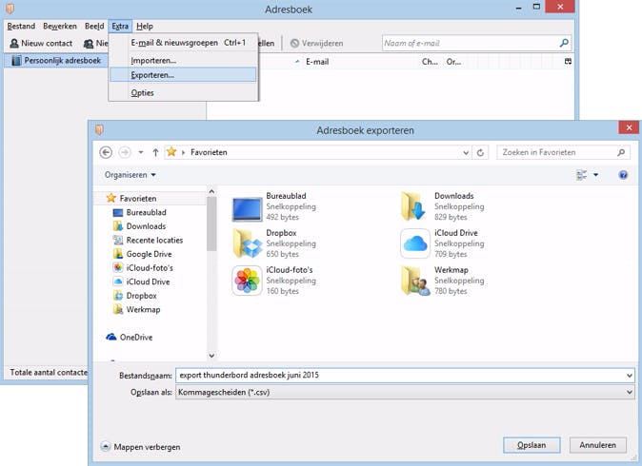Open the view options dropdown arrow
The width and height of the screenshot is (642, 466).
595,175
